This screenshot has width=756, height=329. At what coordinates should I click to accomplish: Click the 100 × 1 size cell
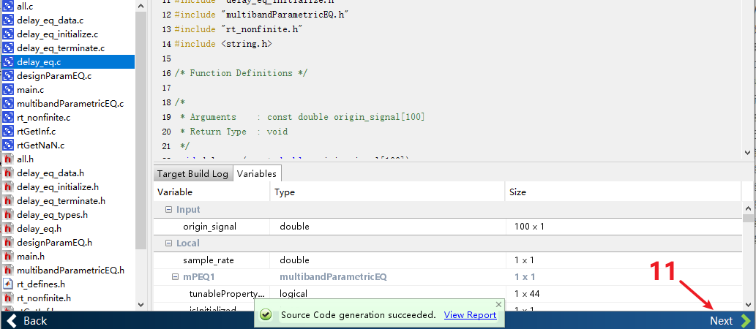[529, 227]
